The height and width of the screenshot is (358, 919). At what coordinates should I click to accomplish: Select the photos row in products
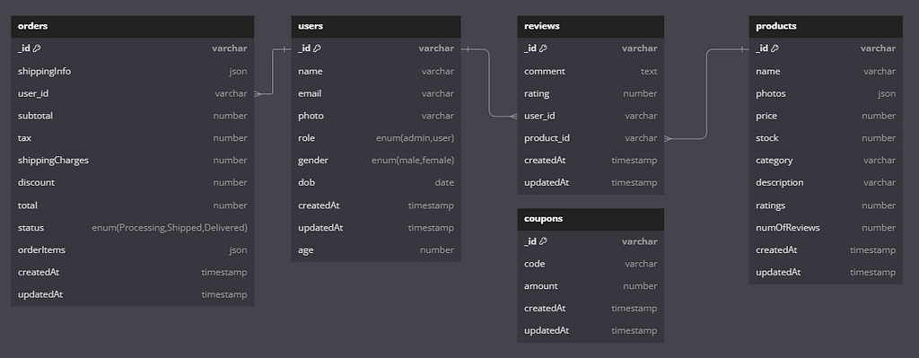pos(826,93)
